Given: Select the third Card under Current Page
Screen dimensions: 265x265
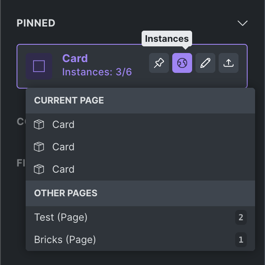Looking at the screenshot, I should [63, 169].
